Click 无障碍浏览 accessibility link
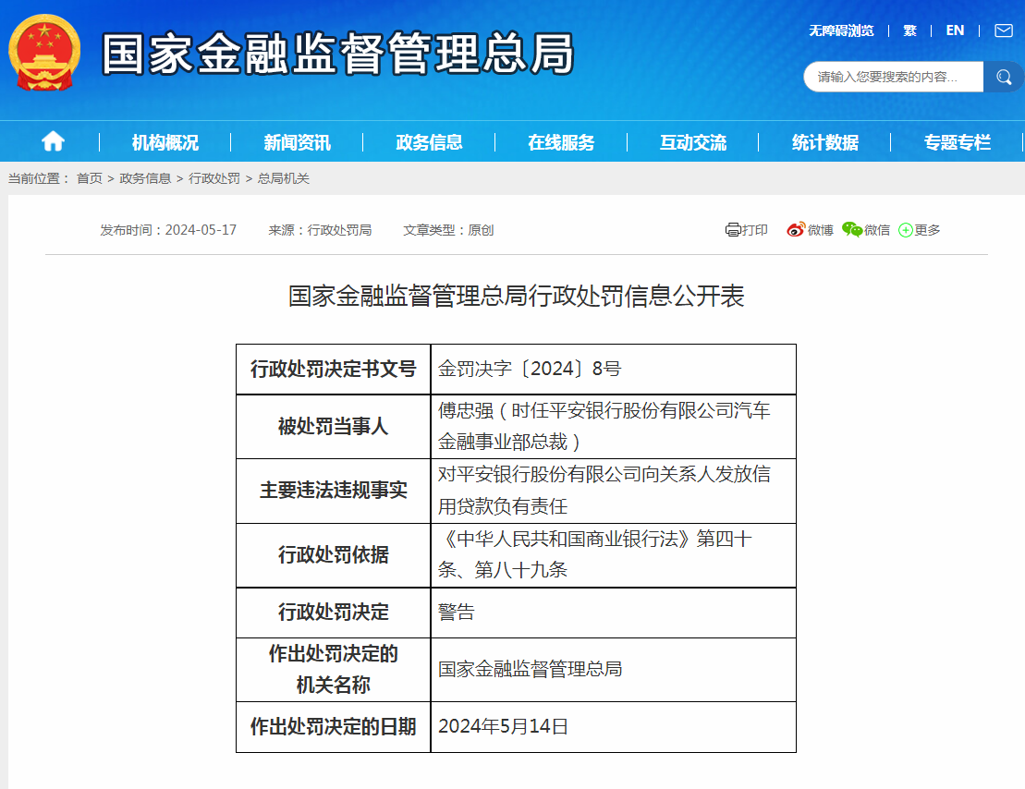The width and height of the screenshot is (1025, 789). point(841,30)
